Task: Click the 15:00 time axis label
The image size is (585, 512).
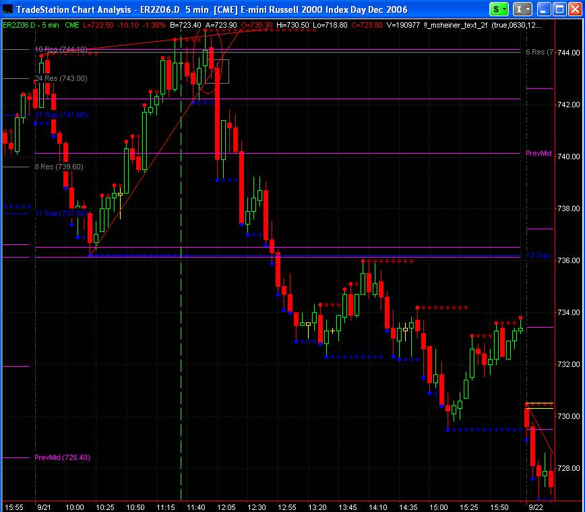Action: point(438,507)
